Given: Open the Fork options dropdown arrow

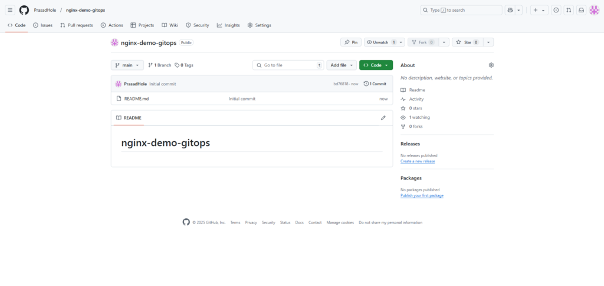Looking at the screenshot, I should point(444,42).
